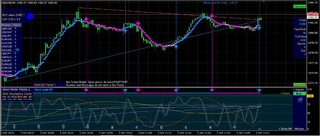This screenshot has width=320, height=136.
Task: Click the TakeProfit value 18
Action: (304, 33)
